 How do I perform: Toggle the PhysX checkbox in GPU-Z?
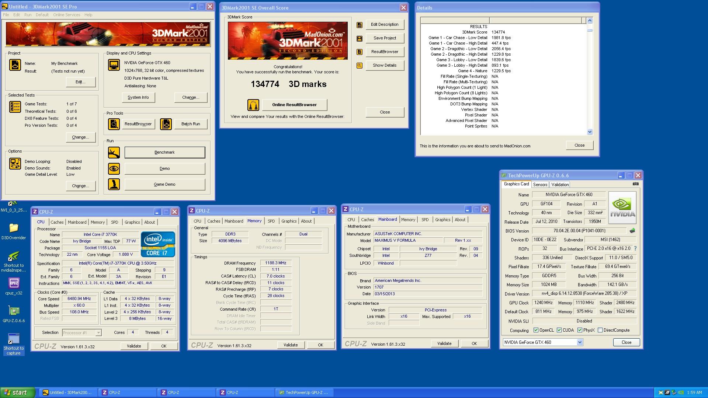click(x=580, y=330)
